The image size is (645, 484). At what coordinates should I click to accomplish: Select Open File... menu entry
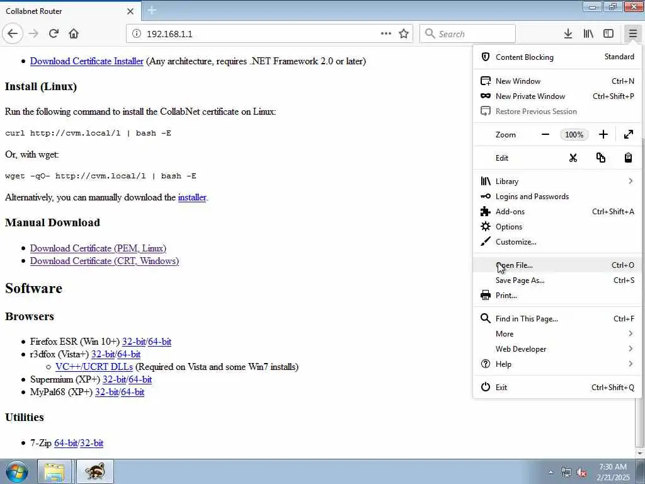pos(557,265)
